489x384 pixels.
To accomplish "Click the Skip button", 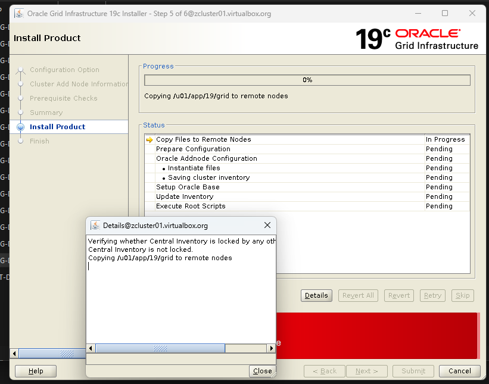I will coord(462,295).
